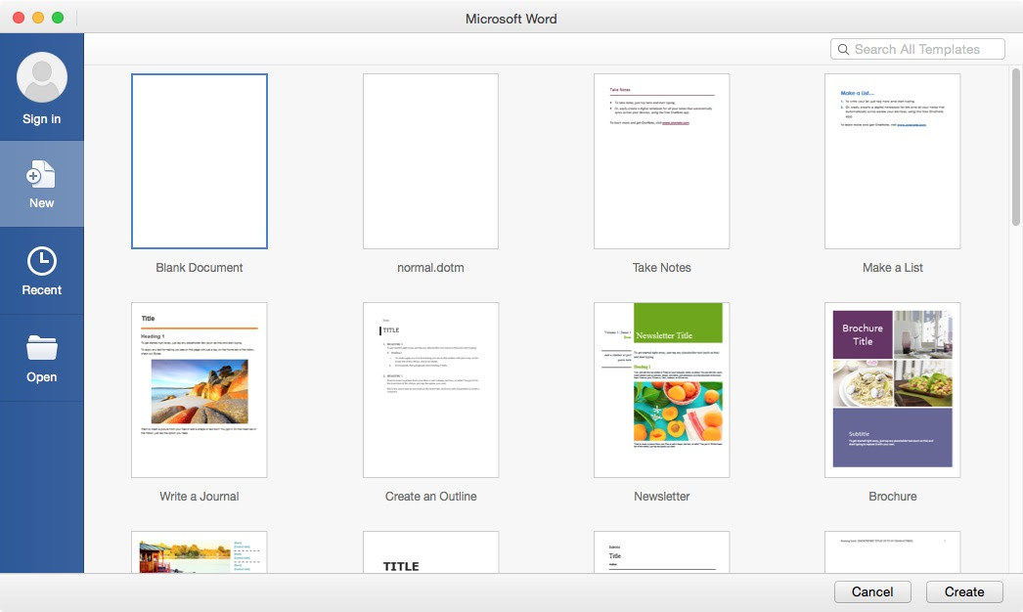
Task: Open the Recent clock icon
Action: coord(42,261)
